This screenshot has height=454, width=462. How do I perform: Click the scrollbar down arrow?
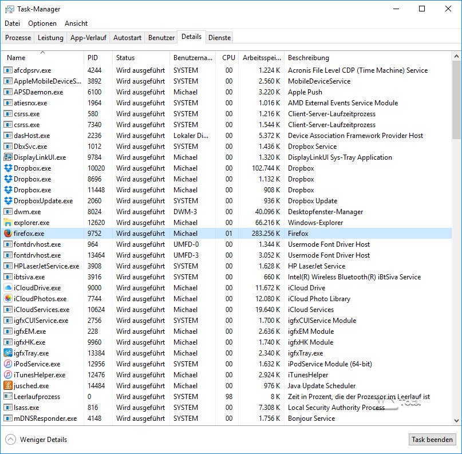click(456, 420)
